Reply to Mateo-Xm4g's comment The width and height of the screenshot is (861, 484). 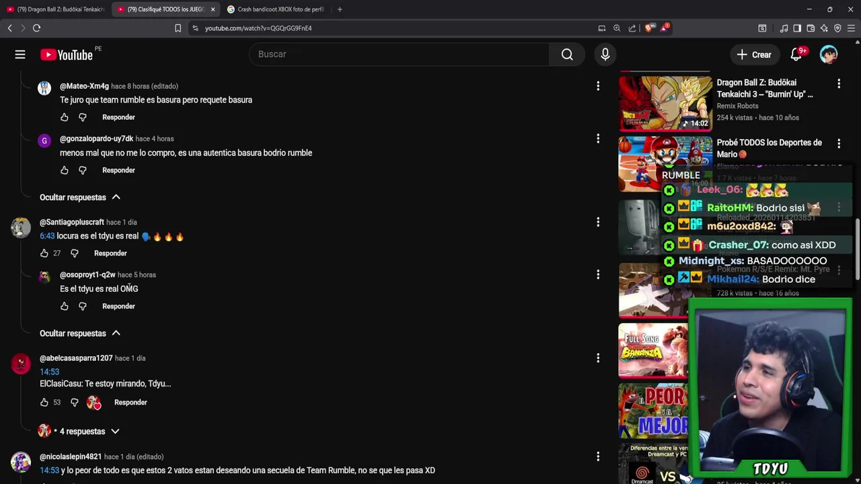[x=118, y=118]
